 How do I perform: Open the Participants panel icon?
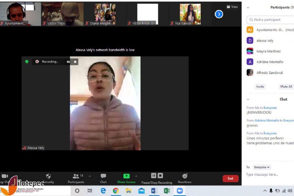(x=76, y=176)
